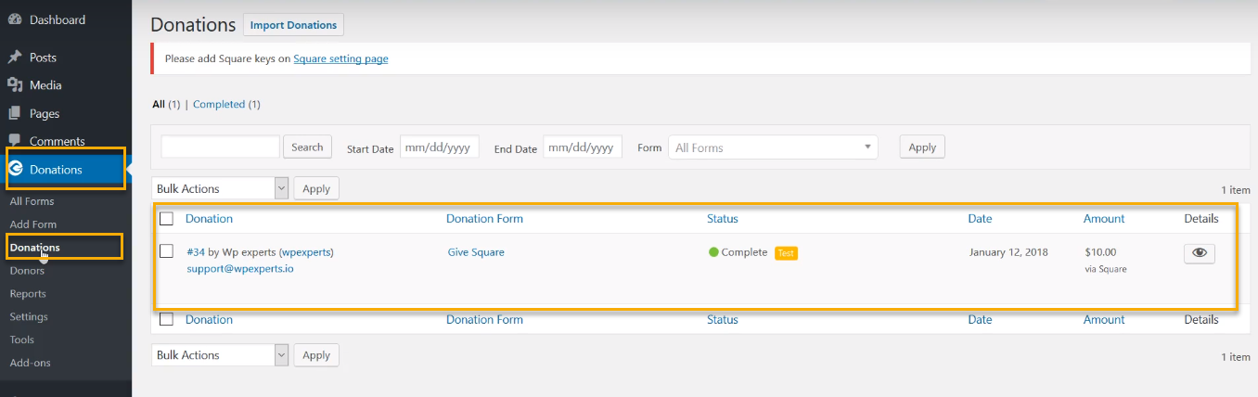Click the End Date input field
1258x397 pixels.
point(581,147)
